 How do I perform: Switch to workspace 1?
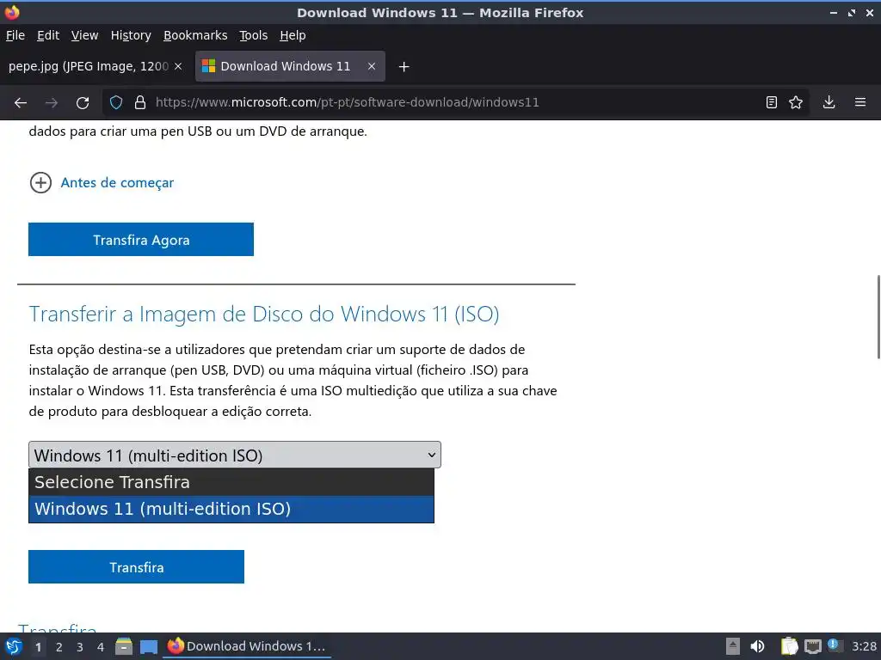[x=38, y=647]
